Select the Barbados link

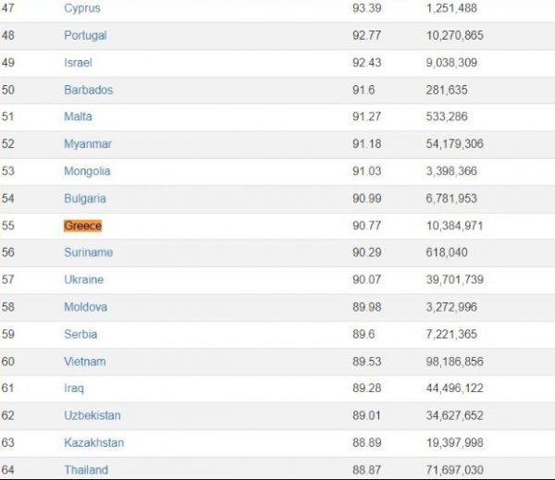coord(89,90)
